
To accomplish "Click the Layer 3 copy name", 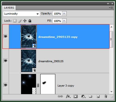I will pyautogui.click(x=66, y=86).
